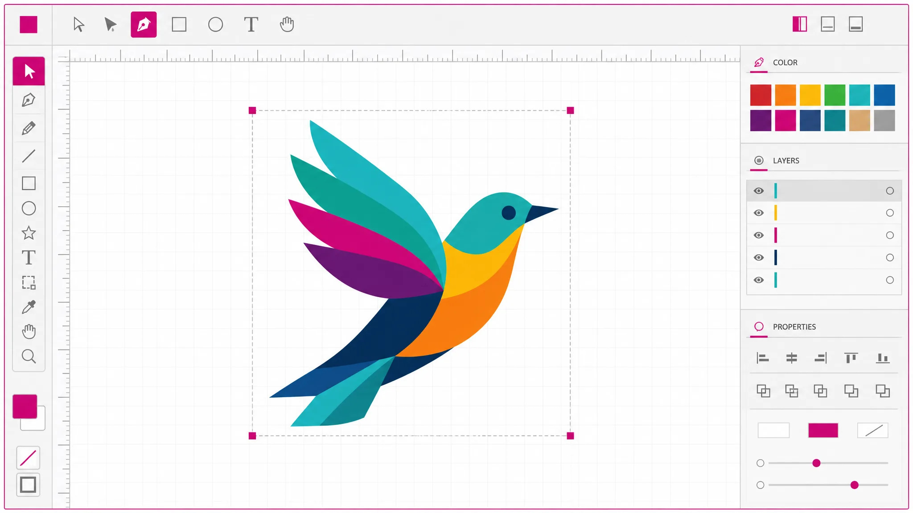Toggle the thick bottom panel layout icon
This screenshot has height=513, width=913.
[855, 24]
